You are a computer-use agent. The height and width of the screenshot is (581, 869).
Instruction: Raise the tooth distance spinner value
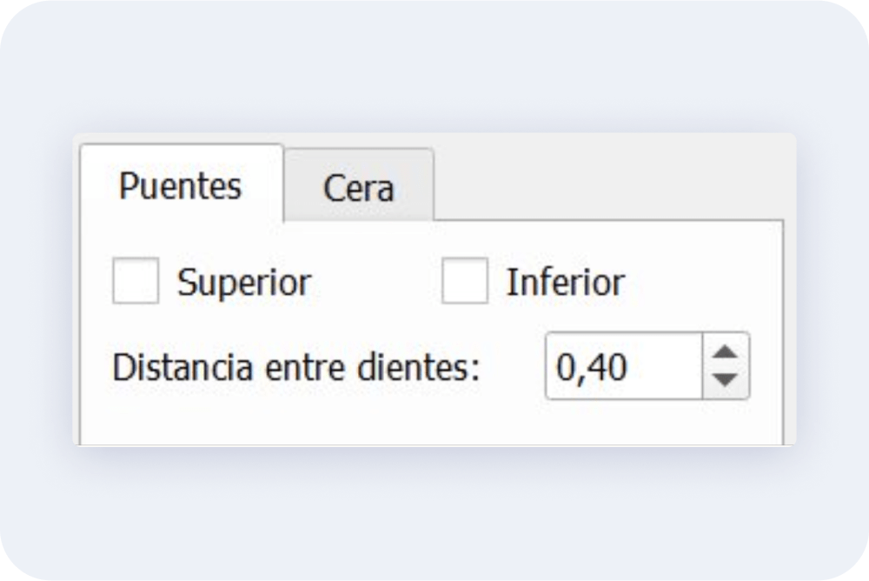726,351
